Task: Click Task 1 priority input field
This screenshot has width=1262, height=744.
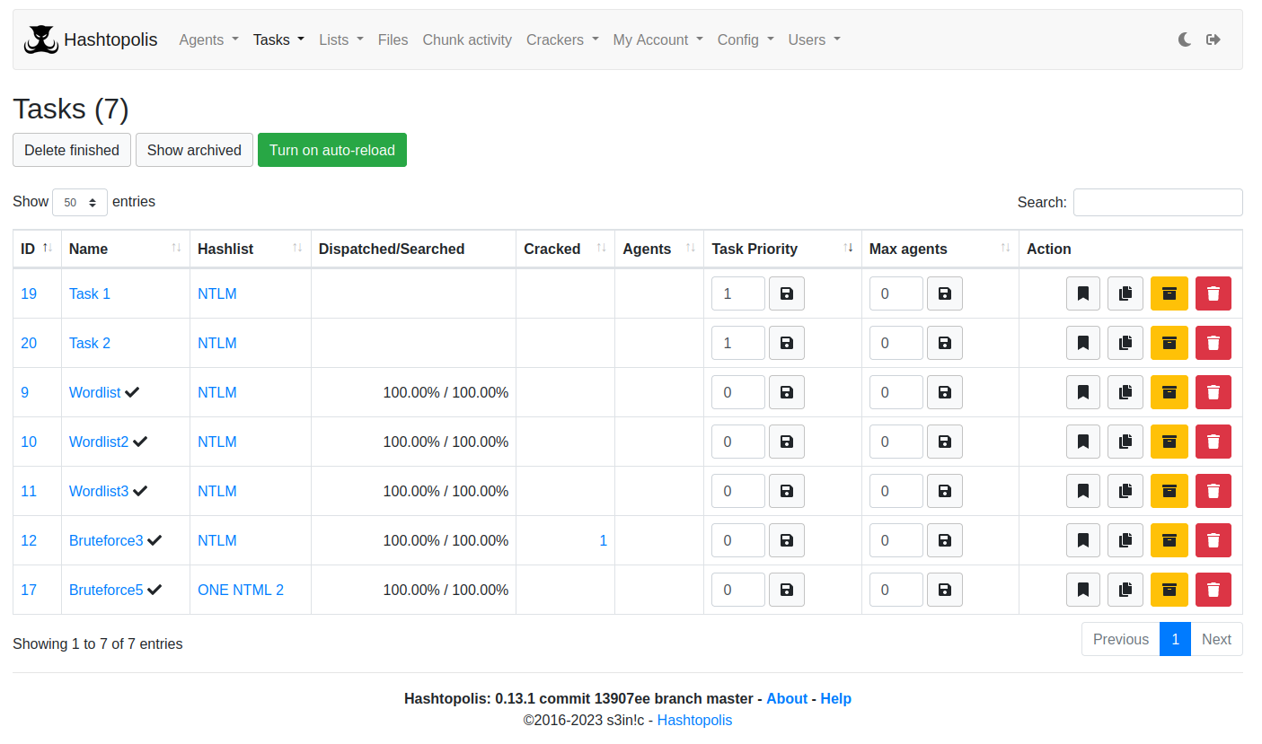Action: point(738,293)
